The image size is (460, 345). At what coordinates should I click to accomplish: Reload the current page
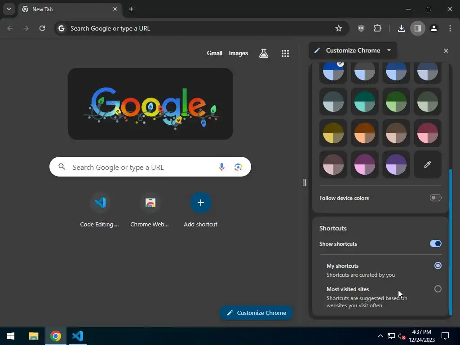pos(42,28)
